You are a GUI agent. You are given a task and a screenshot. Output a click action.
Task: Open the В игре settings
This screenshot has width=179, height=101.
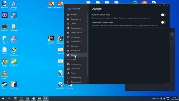[x=76, y=59]
